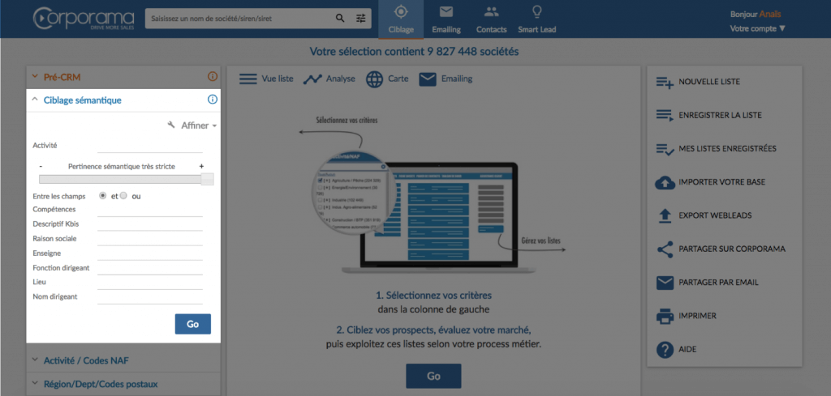Click the ENREGISTRER LA LISTE link
Viewport: 831px width, 396px height.
click(721, 115)
